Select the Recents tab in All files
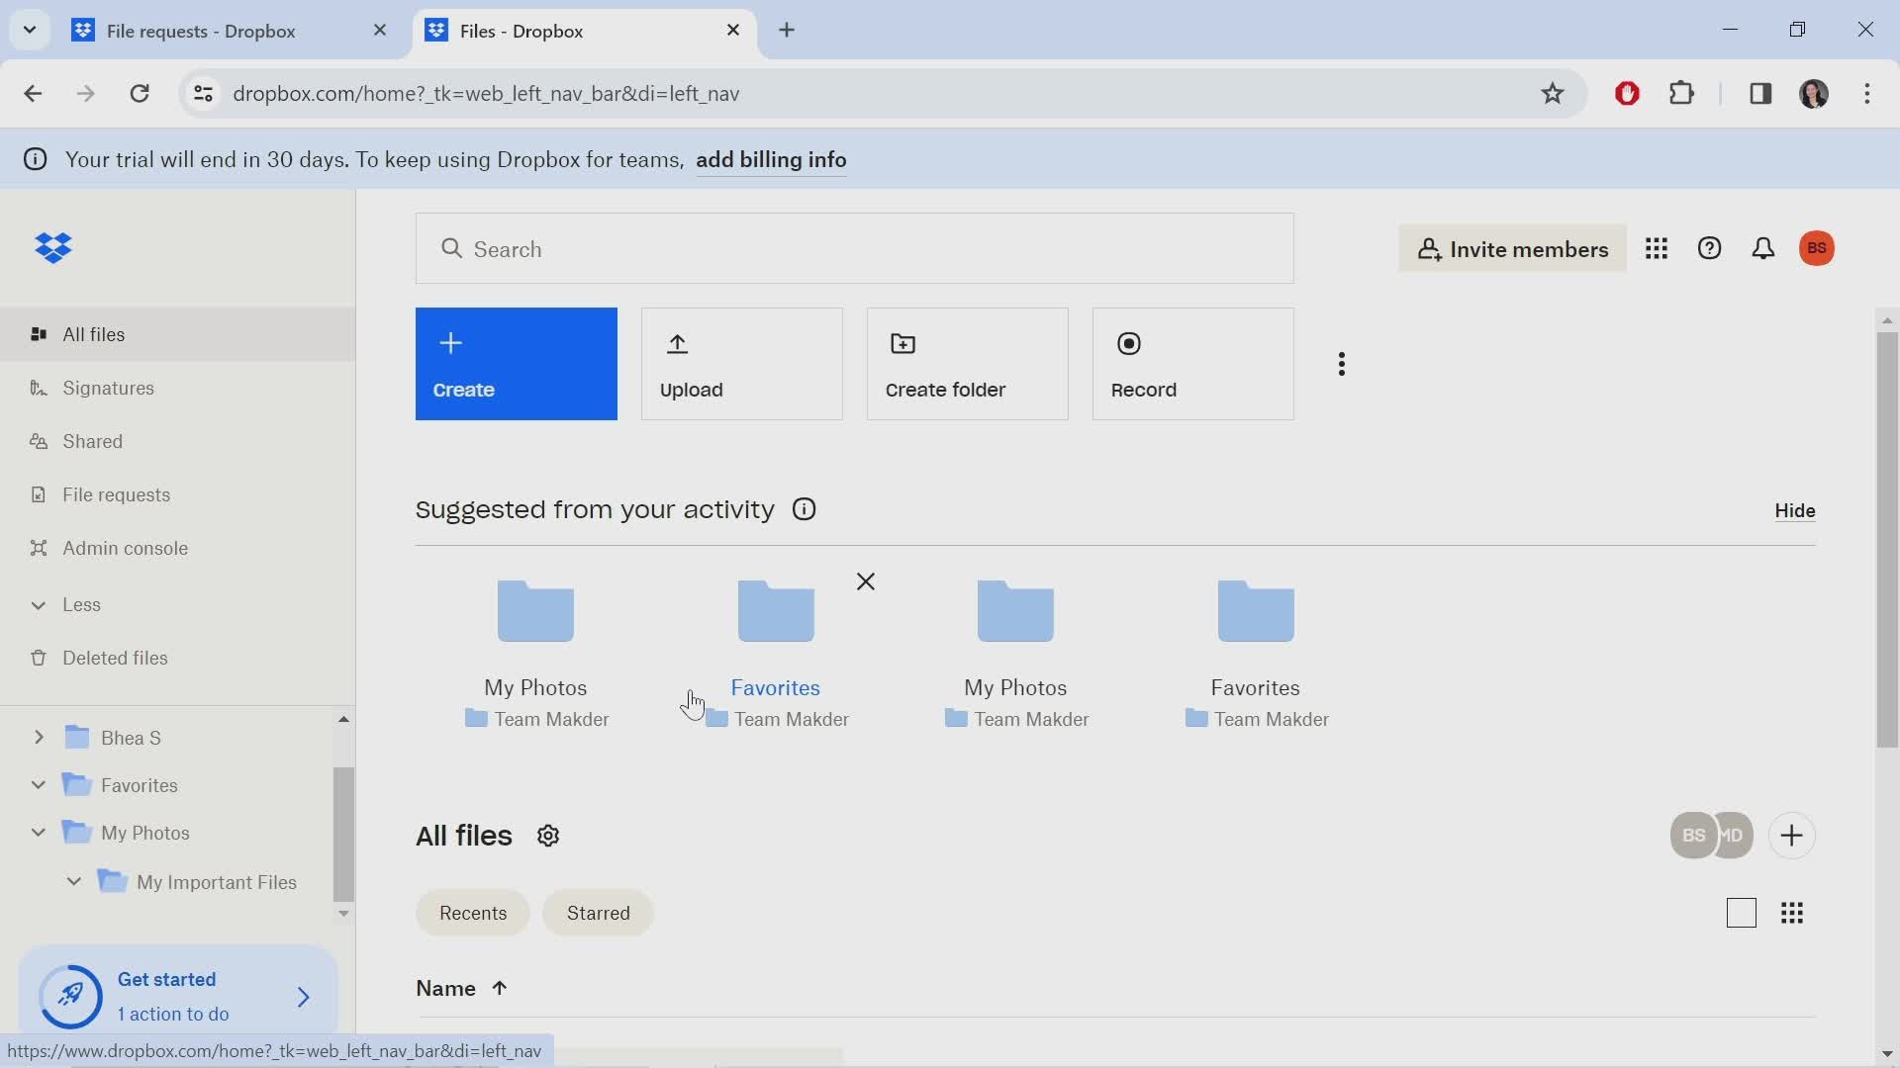The width and height of the screenshot is (1900, 1068). (474, 913)
